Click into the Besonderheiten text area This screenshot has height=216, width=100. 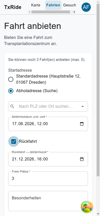point(48,201)
